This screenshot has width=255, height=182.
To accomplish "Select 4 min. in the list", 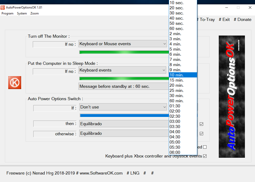I will click(x=183, y=44).
